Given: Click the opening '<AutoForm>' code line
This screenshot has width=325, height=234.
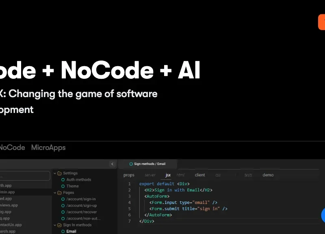Looking at the screenshot, I should tap(157, 196).
